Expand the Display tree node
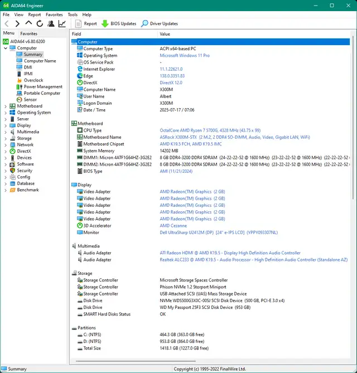Viewport: 357px width, 373px height. tap(6, 125)
